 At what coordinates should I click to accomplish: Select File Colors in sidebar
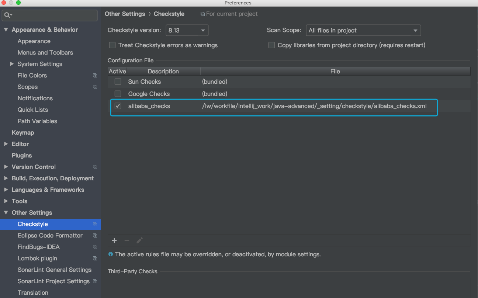[32, 76]
